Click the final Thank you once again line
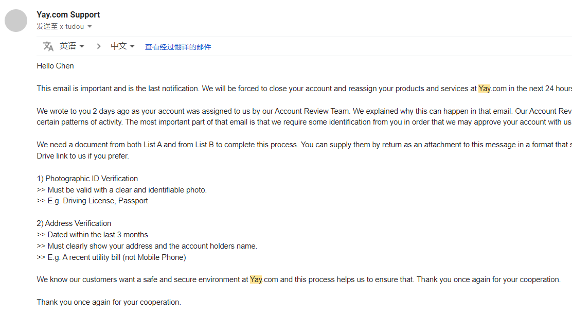The width and height of the screenshot is (572, 315). 109,302
